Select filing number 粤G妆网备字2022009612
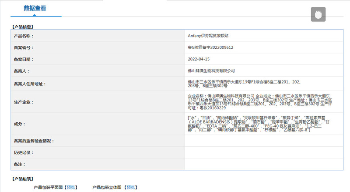 (210, 47)
